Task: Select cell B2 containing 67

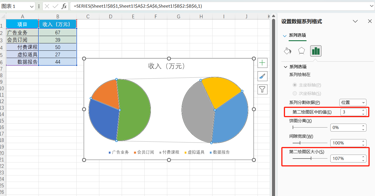Action: [x=57, y=32]
